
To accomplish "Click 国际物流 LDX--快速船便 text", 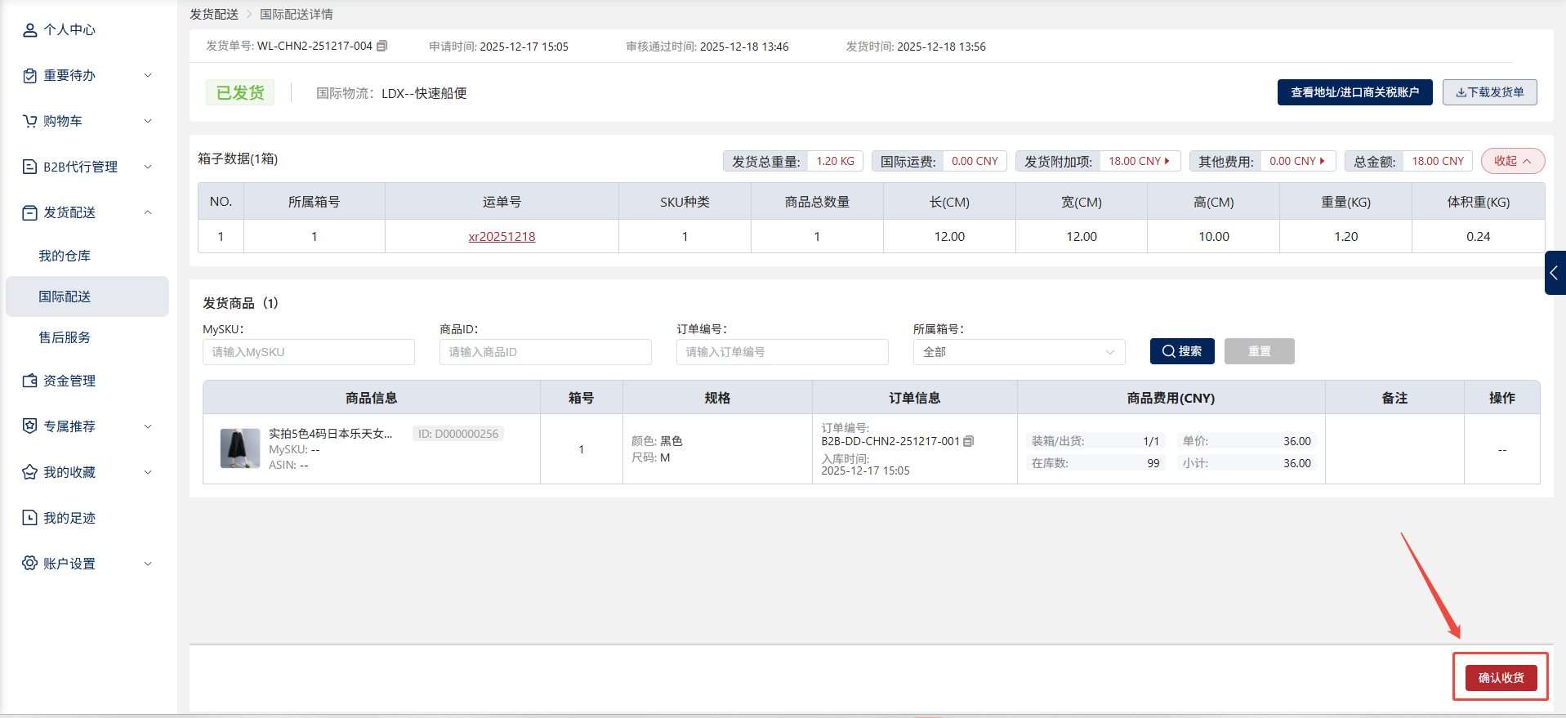I will click(x=391, y=94).
